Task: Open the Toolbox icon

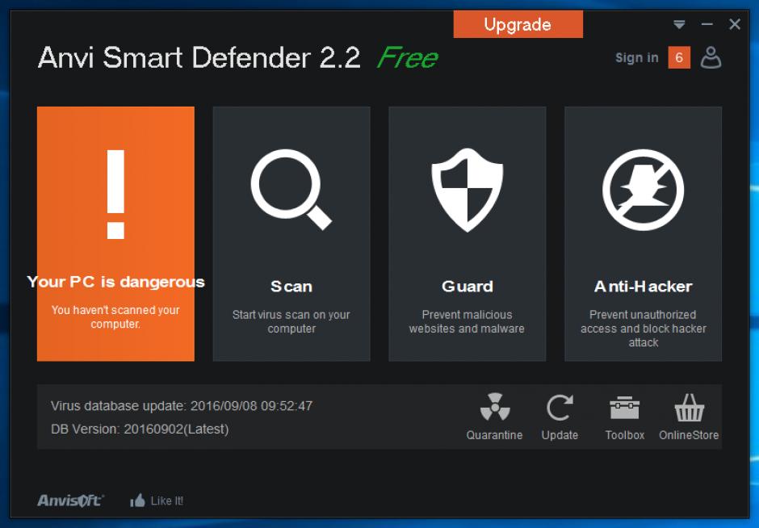Action: point(624,408)
